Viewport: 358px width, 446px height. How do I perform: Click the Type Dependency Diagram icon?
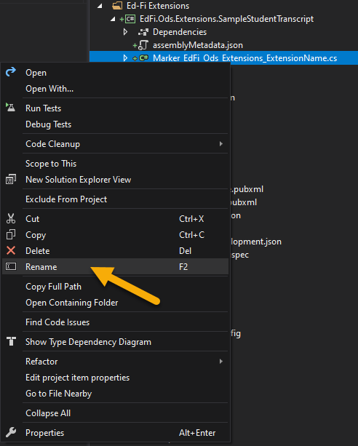click(x=11, y=341)
